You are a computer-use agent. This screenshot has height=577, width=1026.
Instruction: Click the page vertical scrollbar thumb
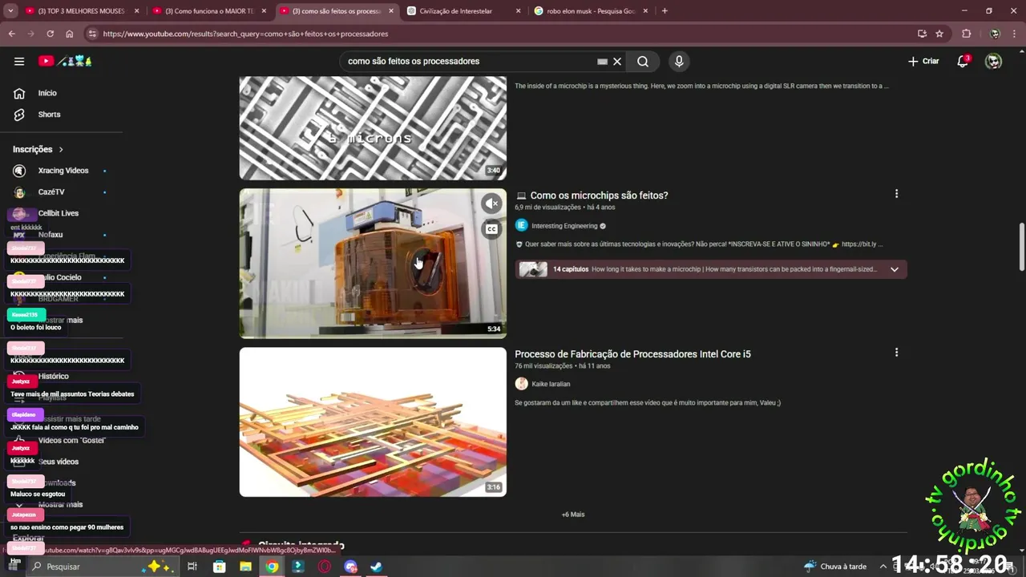1021,247
